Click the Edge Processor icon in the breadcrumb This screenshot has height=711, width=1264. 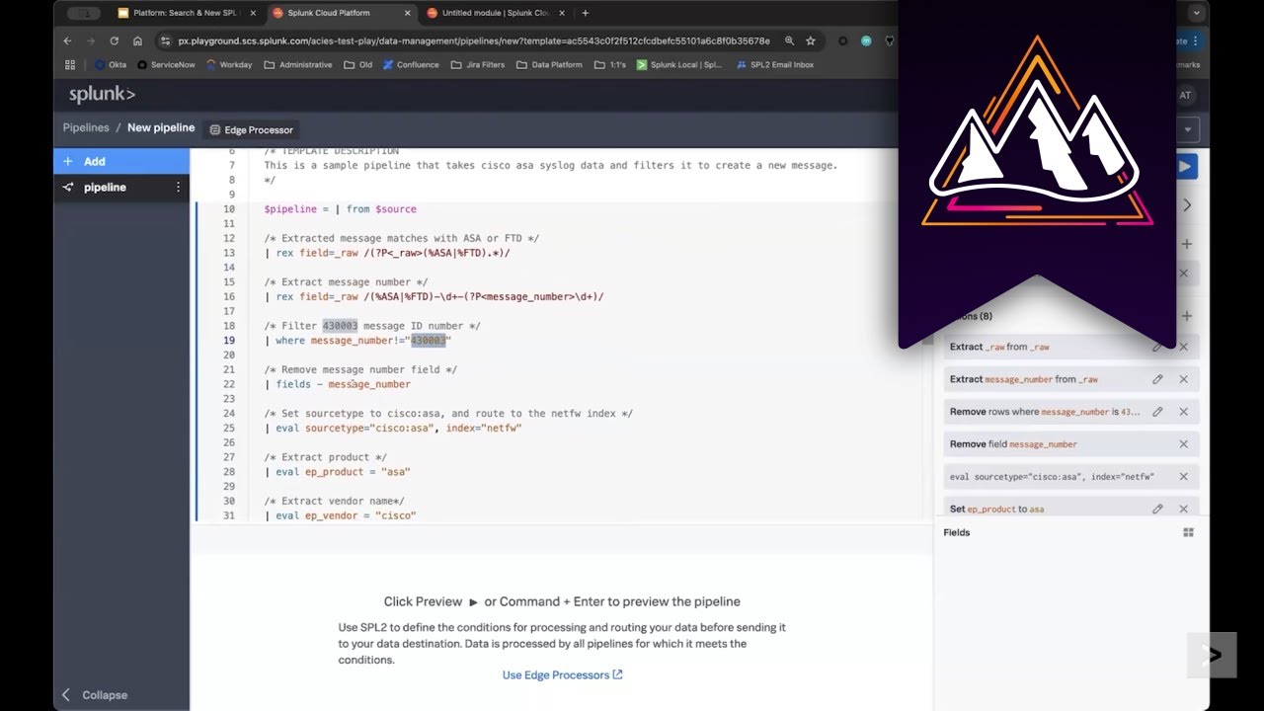click(x=215, y=129)
